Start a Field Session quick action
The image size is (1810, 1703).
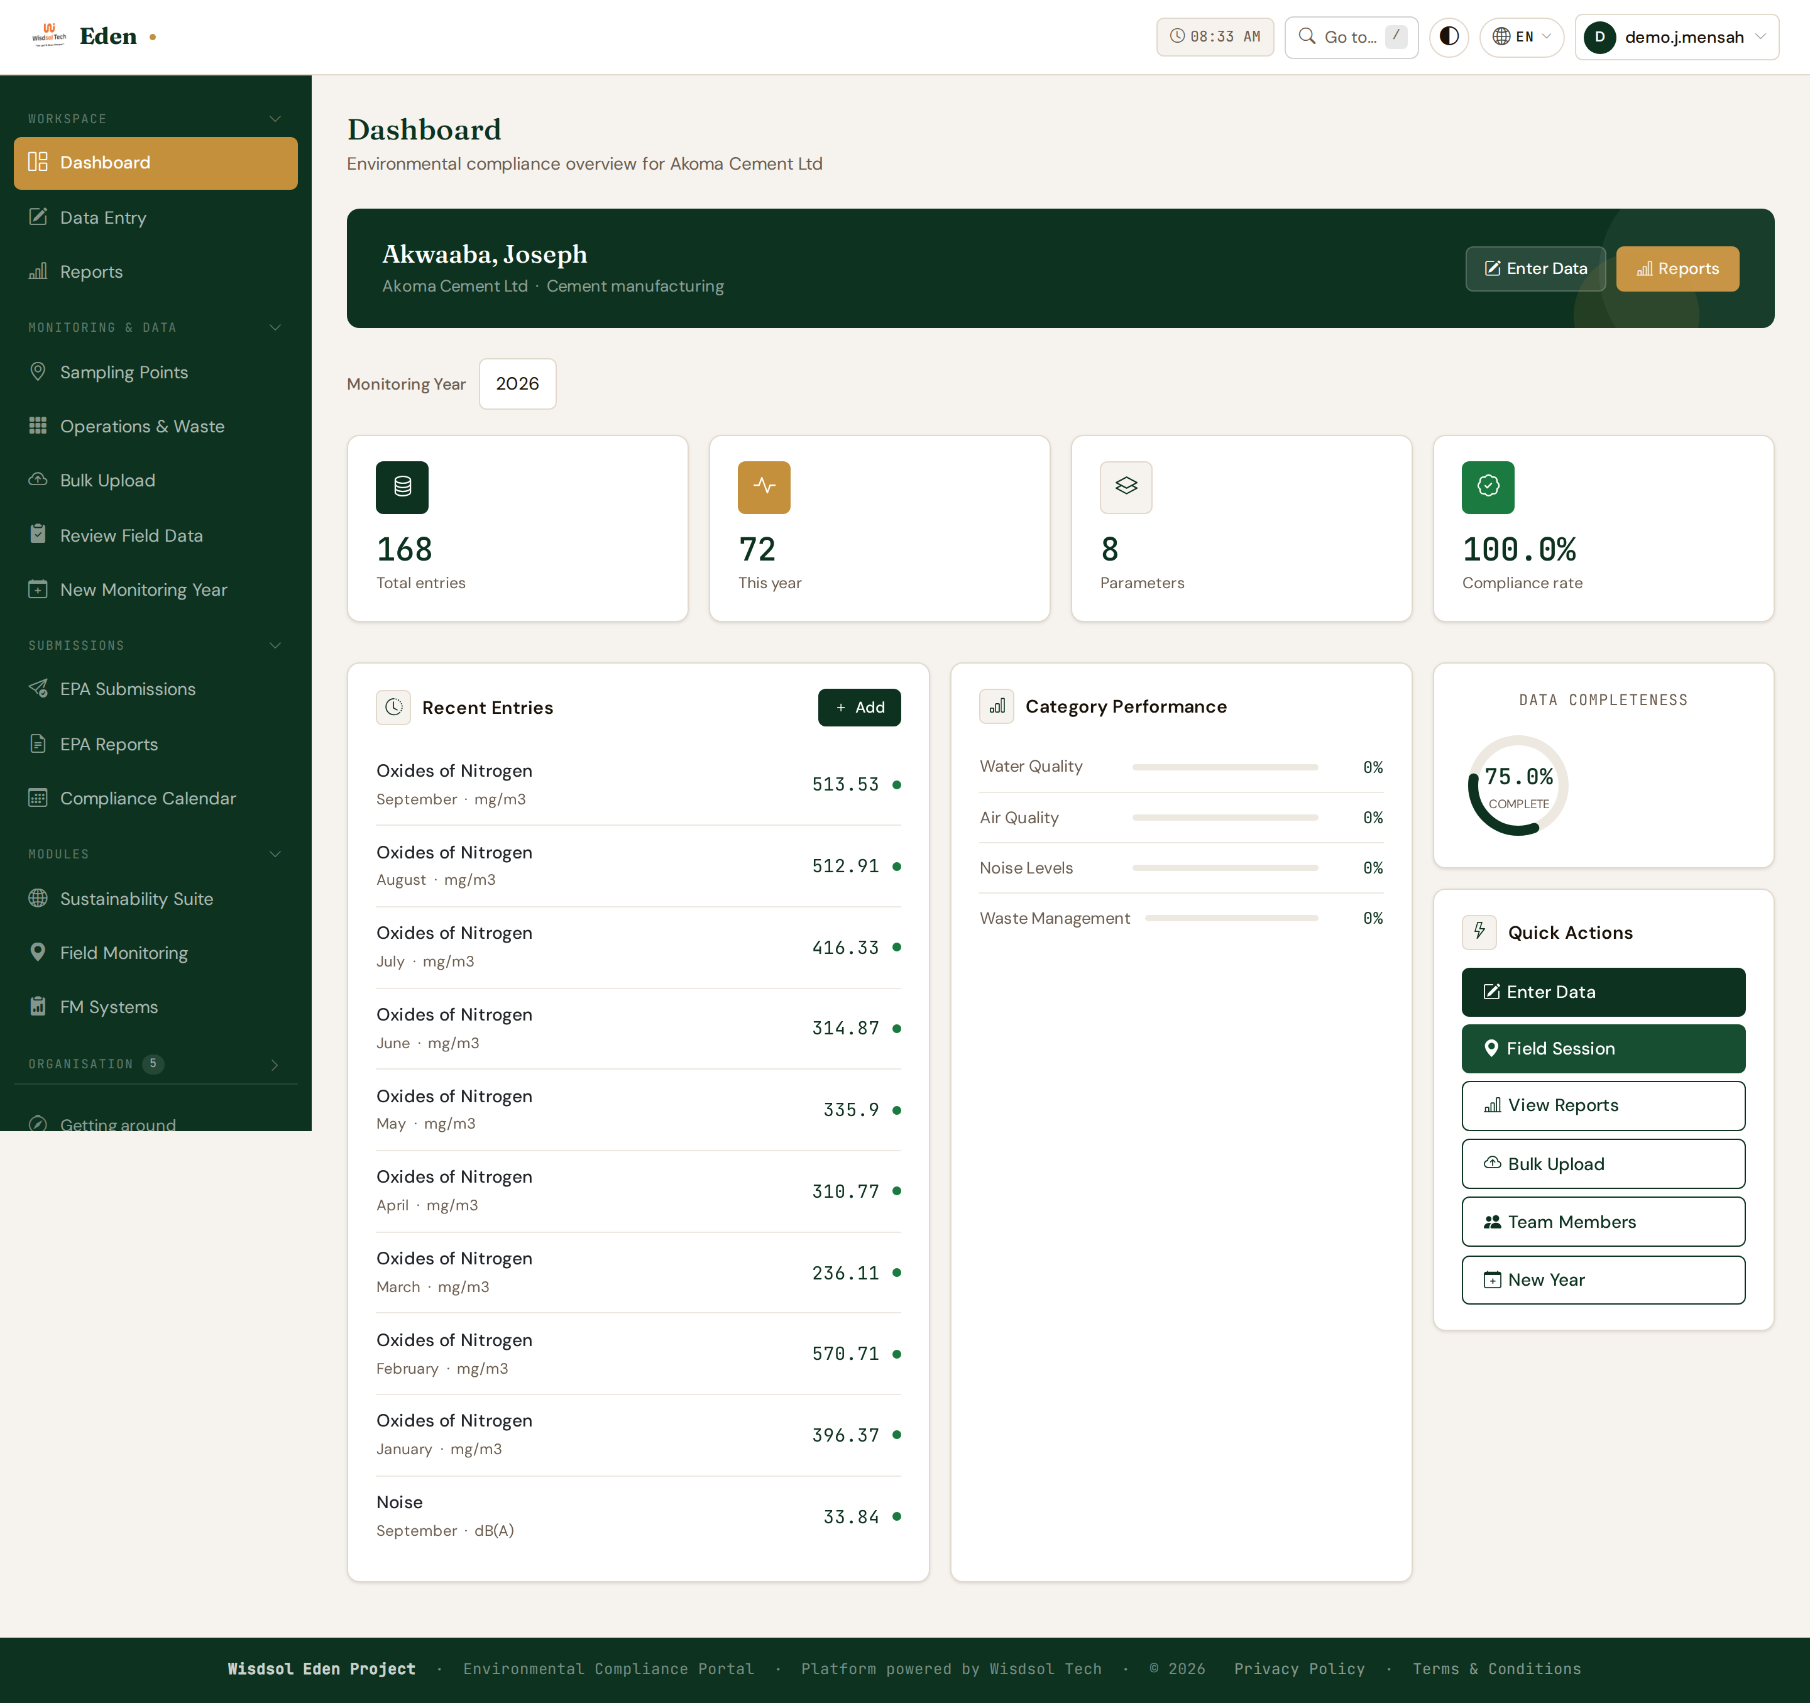point(1603,1049)
